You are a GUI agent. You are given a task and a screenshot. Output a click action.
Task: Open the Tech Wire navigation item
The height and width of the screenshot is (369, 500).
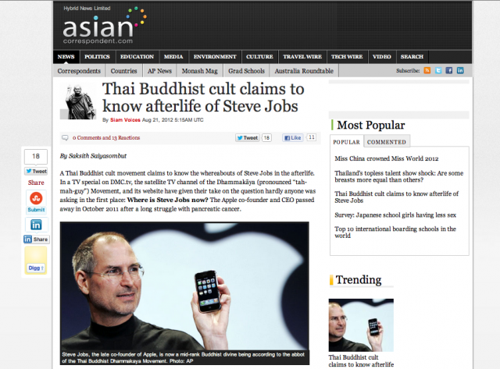pyautogui.click(x=347, y=57)
